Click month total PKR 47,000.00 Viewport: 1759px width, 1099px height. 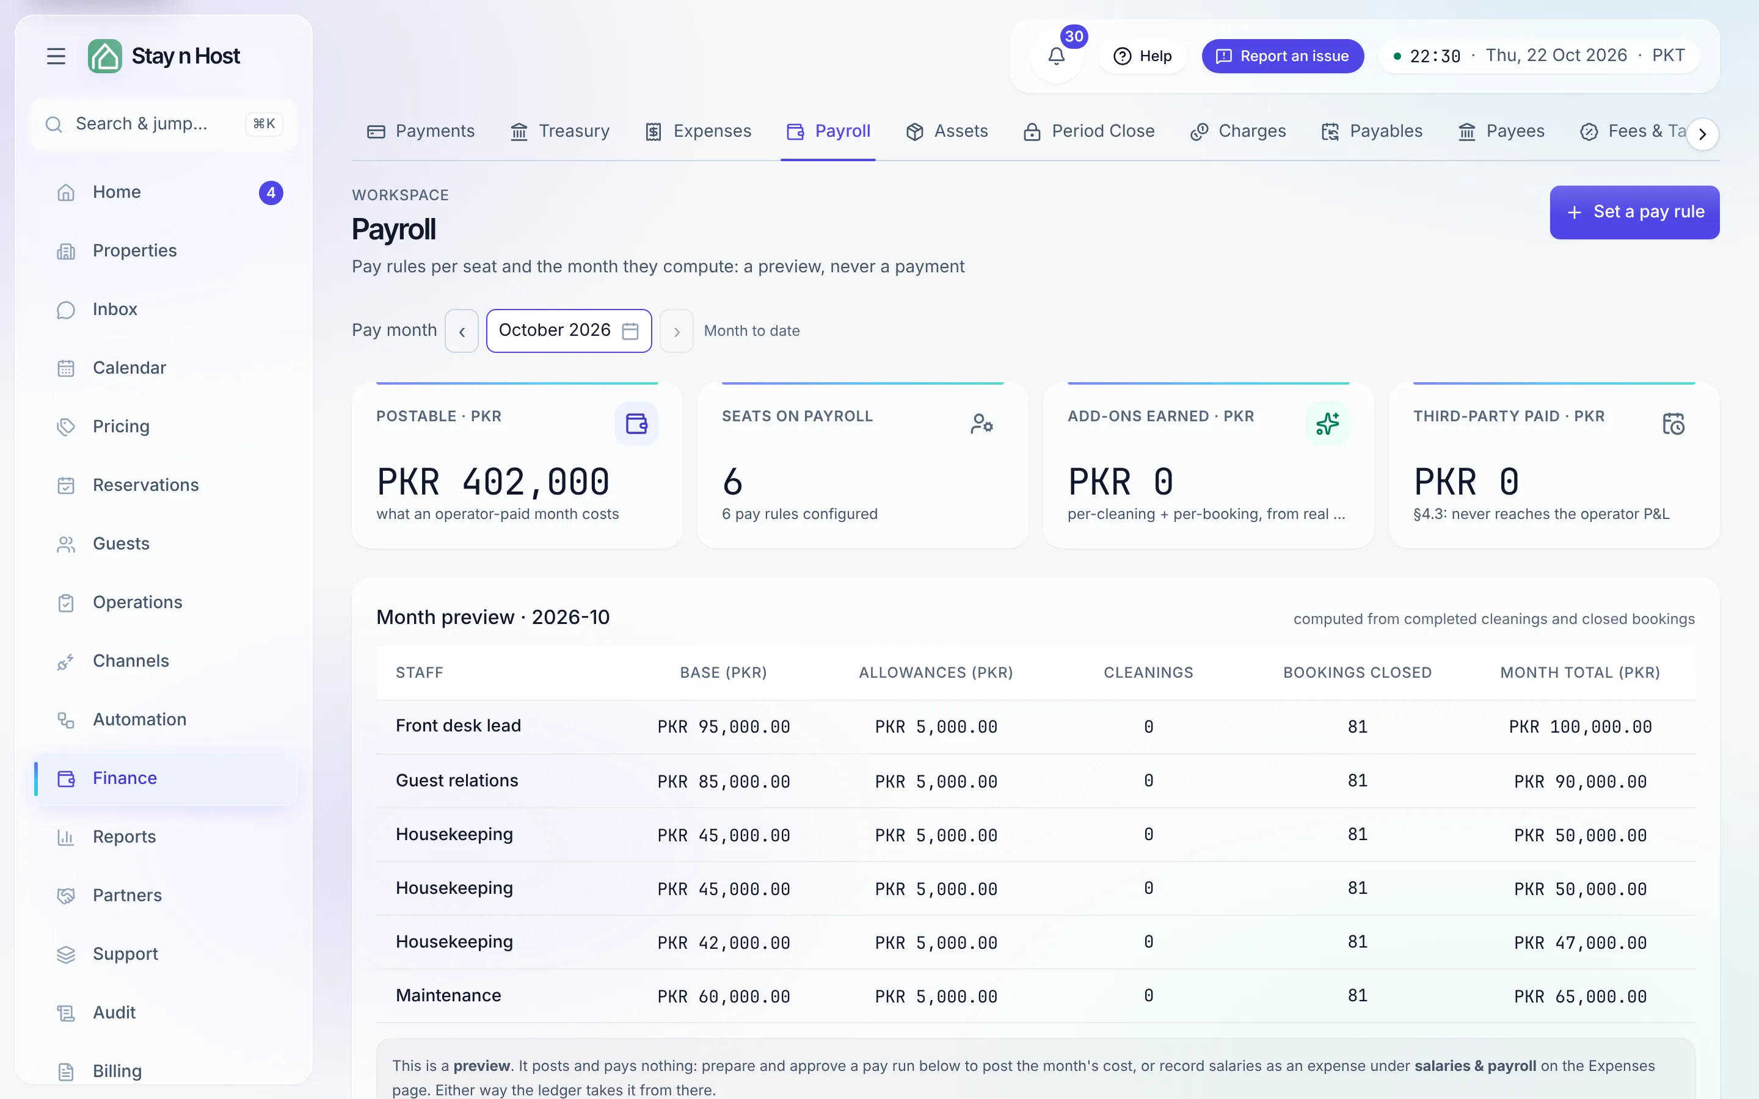(x=1580, y=943)
